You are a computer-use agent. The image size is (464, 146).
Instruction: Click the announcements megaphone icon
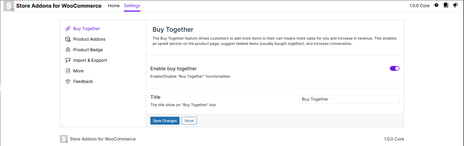[456, 5]
